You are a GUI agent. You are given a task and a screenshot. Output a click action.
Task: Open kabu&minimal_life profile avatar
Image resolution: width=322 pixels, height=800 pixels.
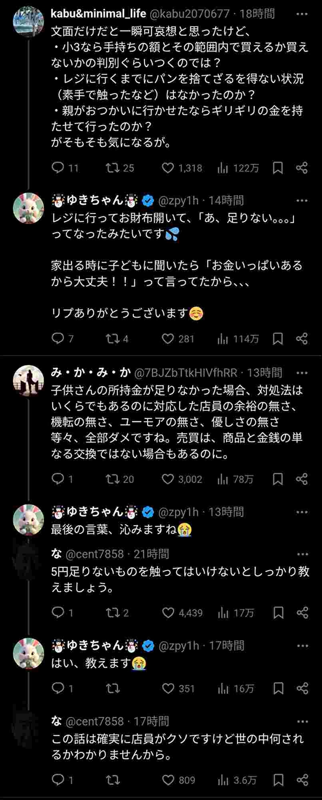tap(28, 22)
